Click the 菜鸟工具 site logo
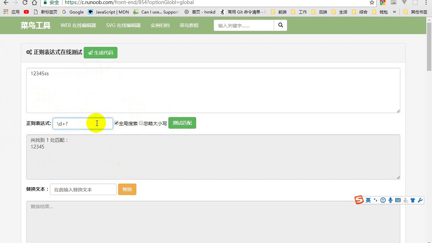 [x=35, y=25]
